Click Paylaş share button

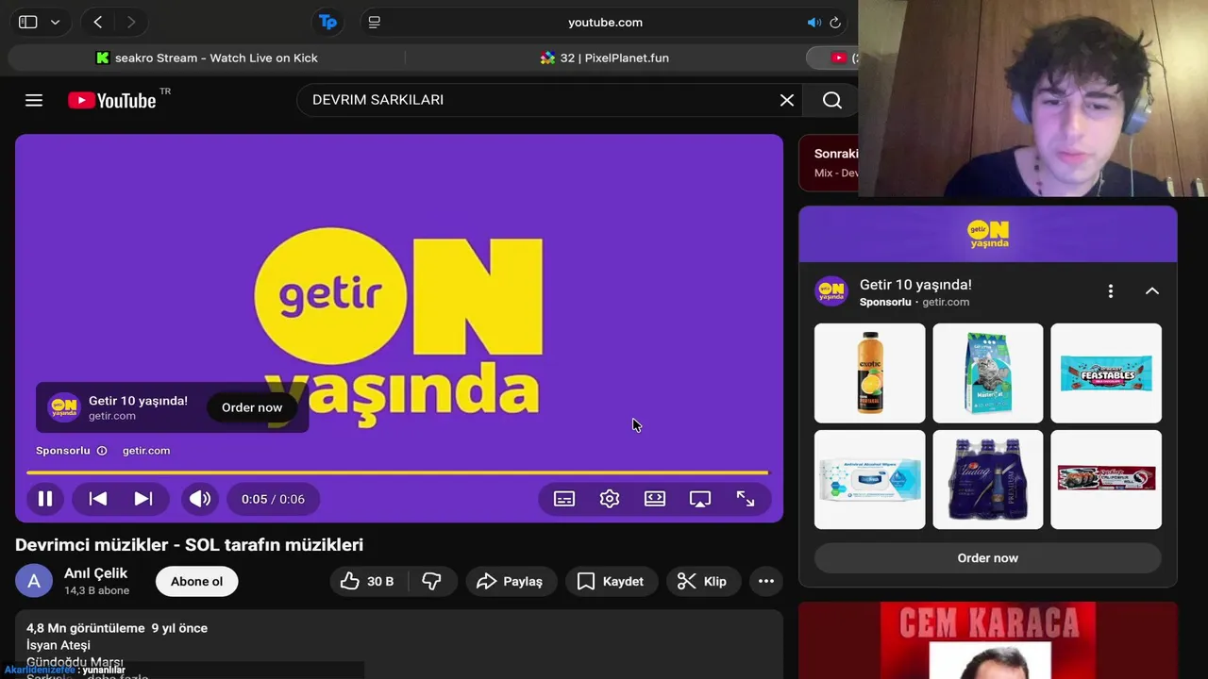tap(511, 581)
